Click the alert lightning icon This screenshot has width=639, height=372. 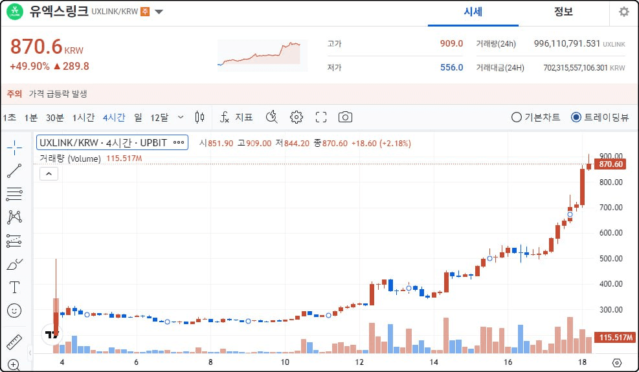(x=271, y=117)
